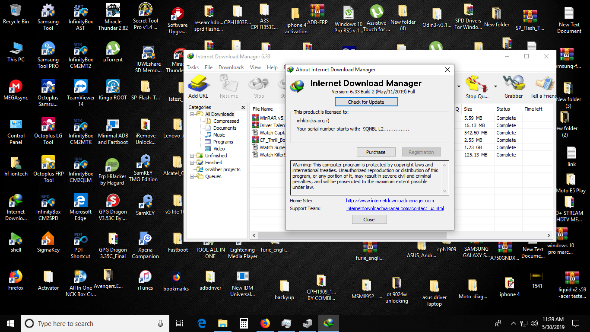Screen dimensions: 590x332
Task: Click the Add URL toolbar icon
Action: 198,86
